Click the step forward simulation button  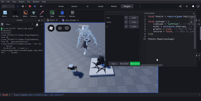coord(41,6)
